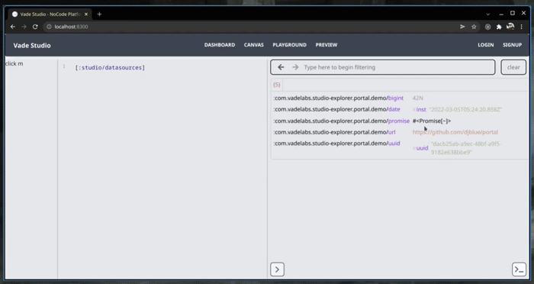
Task: Click the inst date value
Action: [x=458, y=109]
